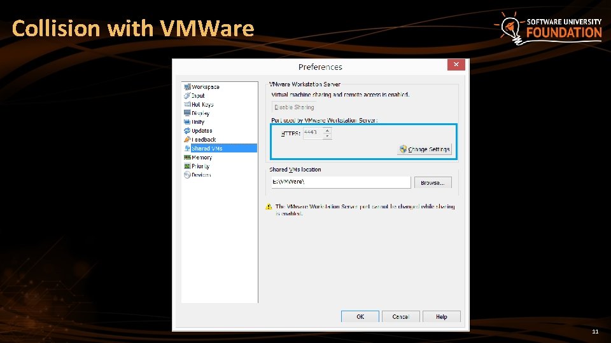Select Devices in the preferences list
Image resolution: width=611 pixels, height=343 pixels.
click(201, 175)
